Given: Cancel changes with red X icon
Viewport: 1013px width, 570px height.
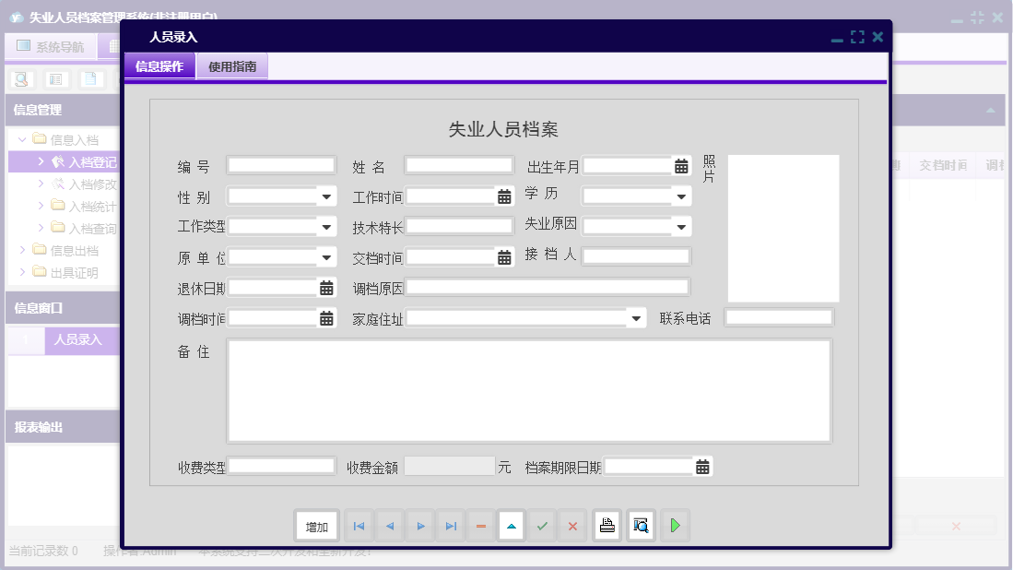Looking at the screenshot, I should pyautogui.click(x=572, y=526).
